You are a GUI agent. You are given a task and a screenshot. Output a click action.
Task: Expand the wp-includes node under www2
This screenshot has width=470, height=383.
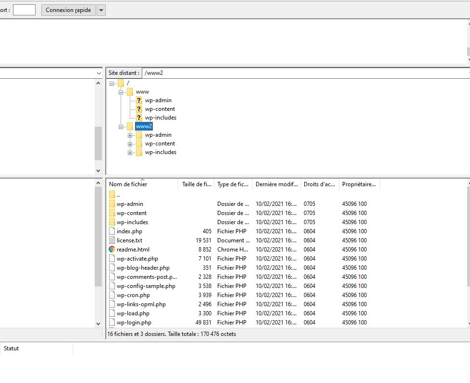coord(130,153)
